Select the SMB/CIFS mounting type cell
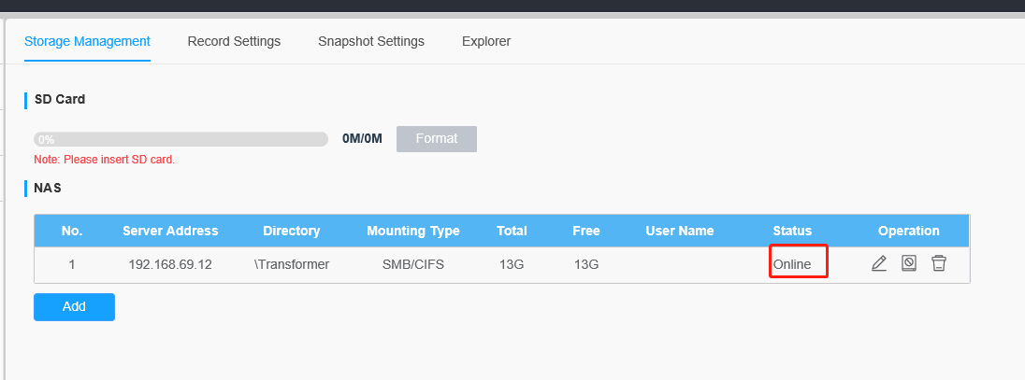This screenshot has width=1025, height=380. [413, 264]
